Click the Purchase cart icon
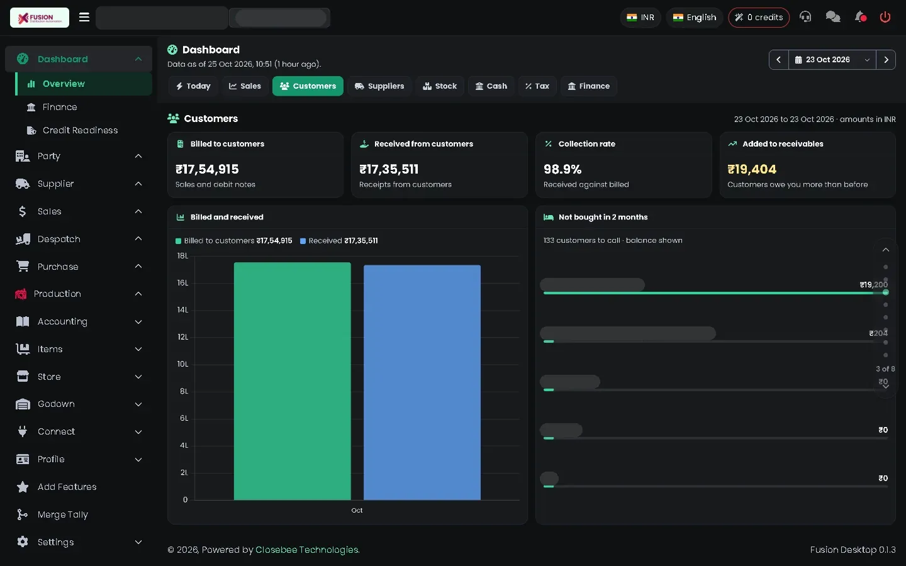Screen dimensions: 906x566 (23, 267)
